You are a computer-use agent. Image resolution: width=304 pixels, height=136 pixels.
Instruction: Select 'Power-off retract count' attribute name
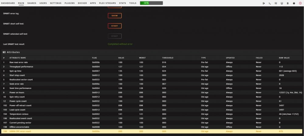[x=20, y=105]
